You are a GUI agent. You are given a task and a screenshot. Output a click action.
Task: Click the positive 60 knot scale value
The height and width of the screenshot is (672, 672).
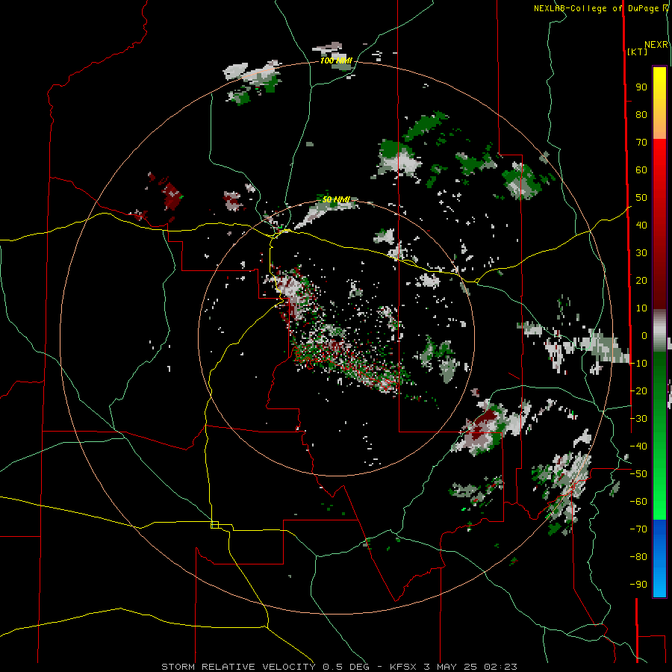pos(641,169)
